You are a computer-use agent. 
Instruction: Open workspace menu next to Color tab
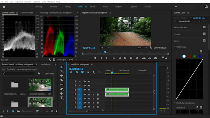86,7
